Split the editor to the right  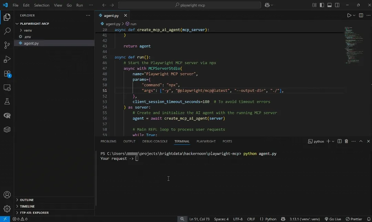click(361, 15)
